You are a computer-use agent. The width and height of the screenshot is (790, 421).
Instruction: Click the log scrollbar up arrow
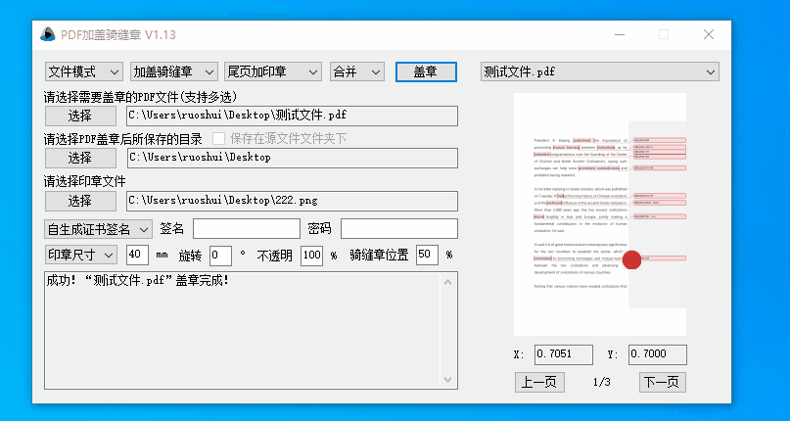(448, 282)
